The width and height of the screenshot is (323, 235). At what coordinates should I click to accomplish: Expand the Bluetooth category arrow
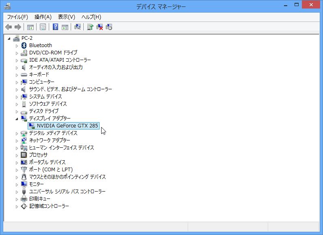pyautogui.click(x=17, y=46)
